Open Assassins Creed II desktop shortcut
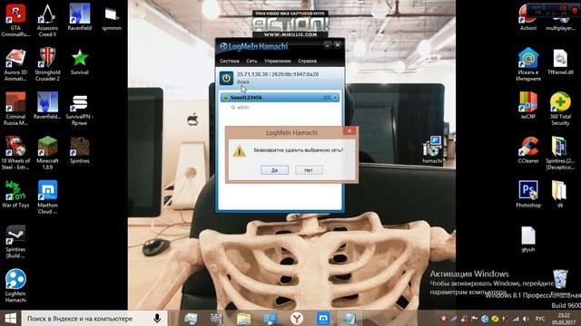581x326 pixels. click(47, 20)
